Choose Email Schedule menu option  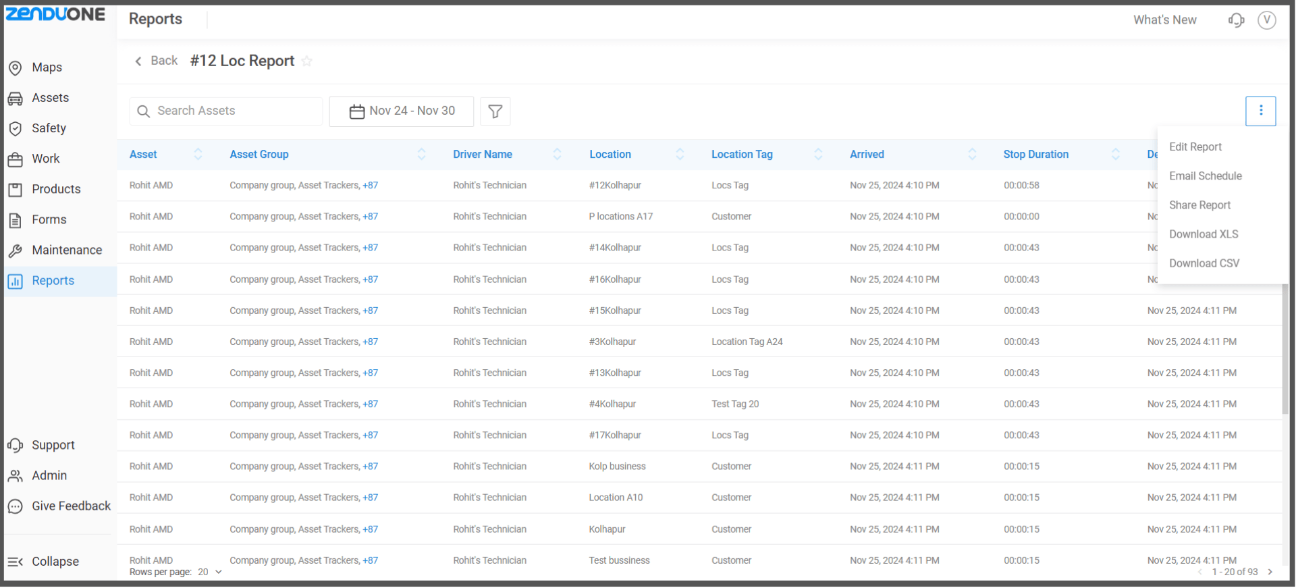tap(1205, 176)
